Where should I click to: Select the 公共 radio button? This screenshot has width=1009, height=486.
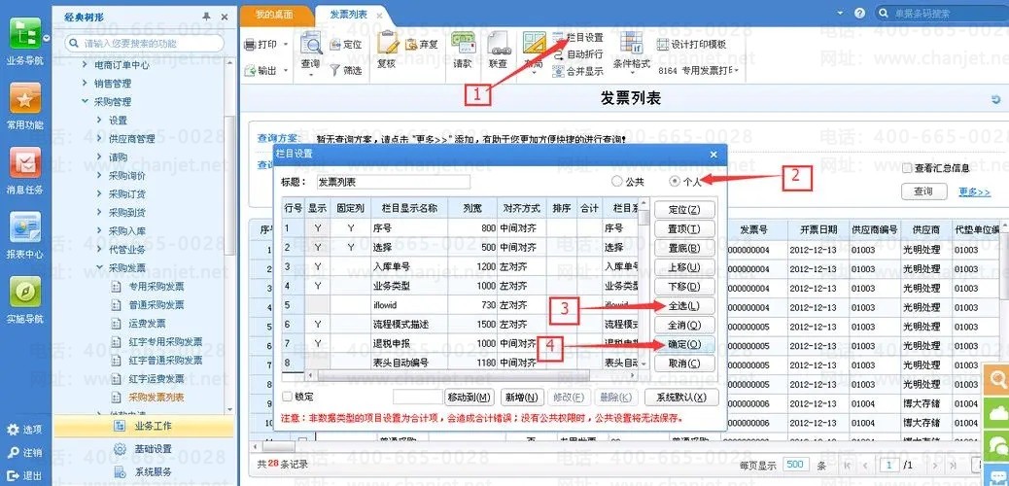point(616,182)
